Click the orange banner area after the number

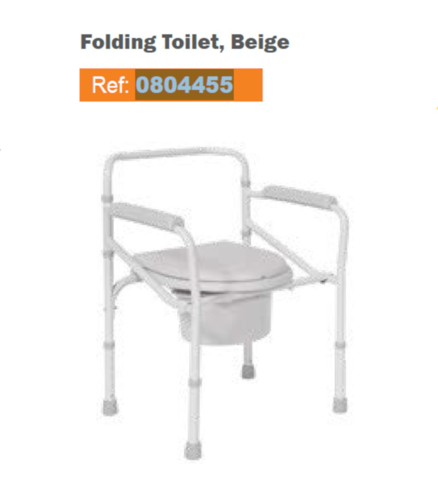coord(248,85)
